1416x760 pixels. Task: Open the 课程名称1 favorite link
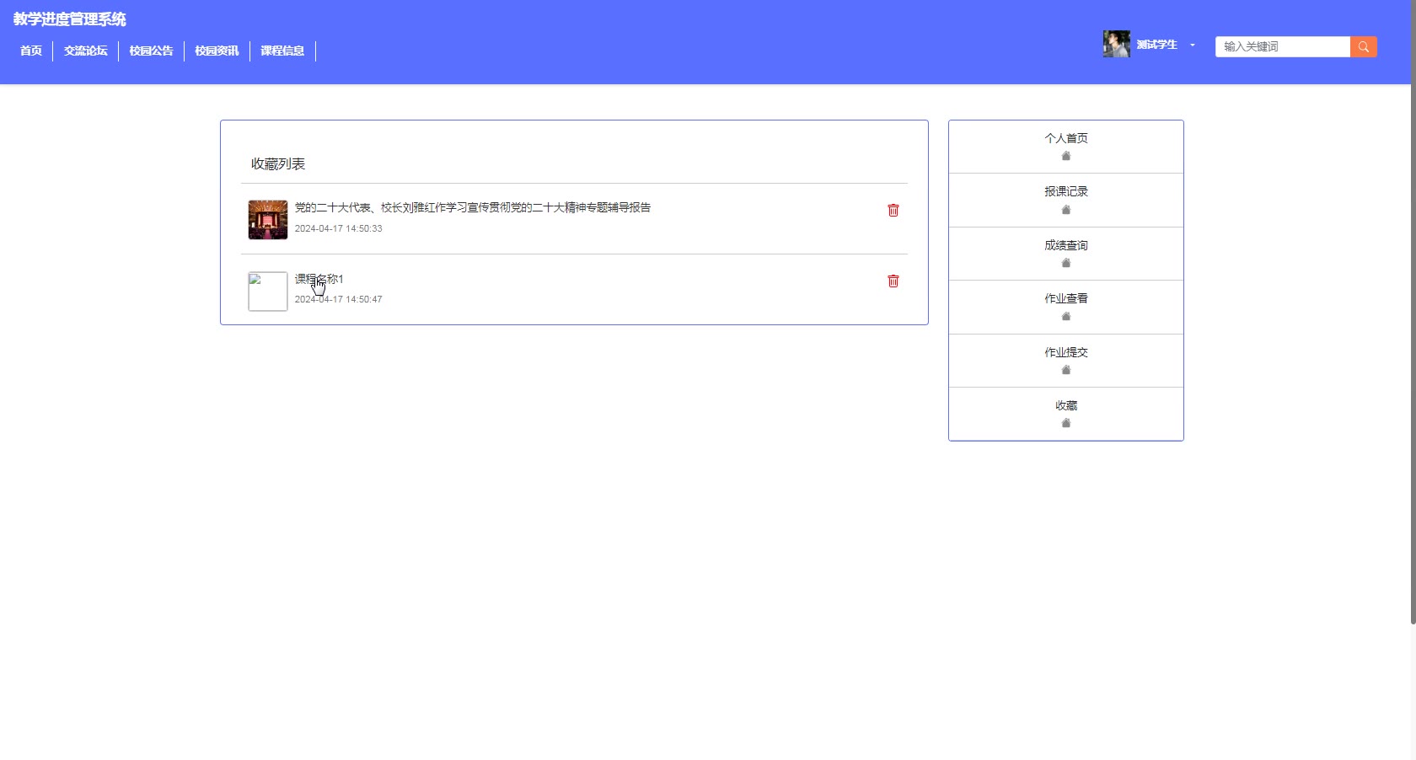pos(319,279)
